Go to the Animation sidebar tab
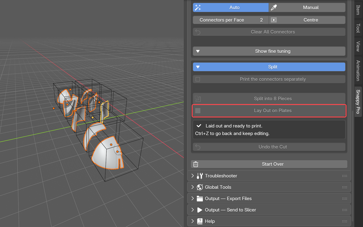Screen dimensions: 363x227 tap(358, 70)
